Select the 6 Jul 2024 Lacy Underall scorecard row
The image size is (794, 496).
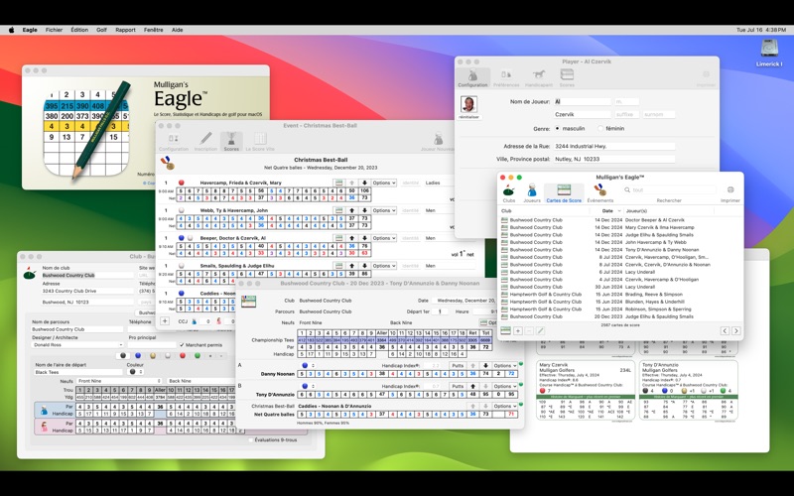(620, 272)
